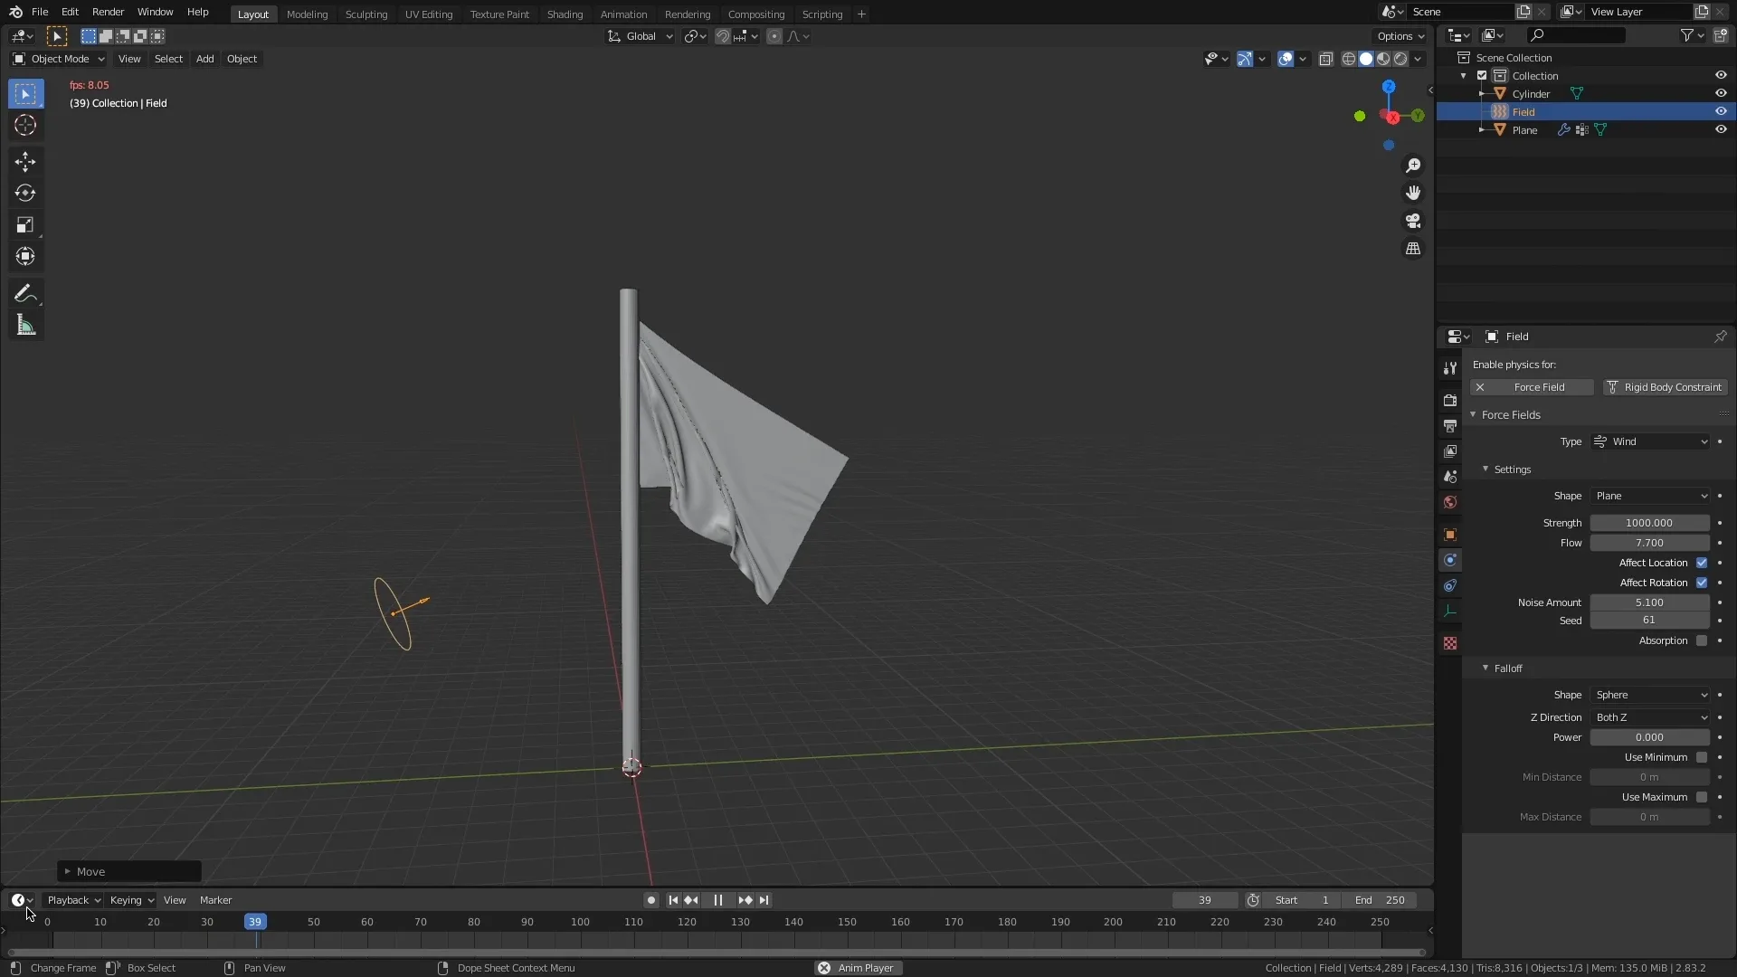Uncheck the Affect Location checkbox
This screenshot has height=977, width=1737.
click(x=1704, y=563)
